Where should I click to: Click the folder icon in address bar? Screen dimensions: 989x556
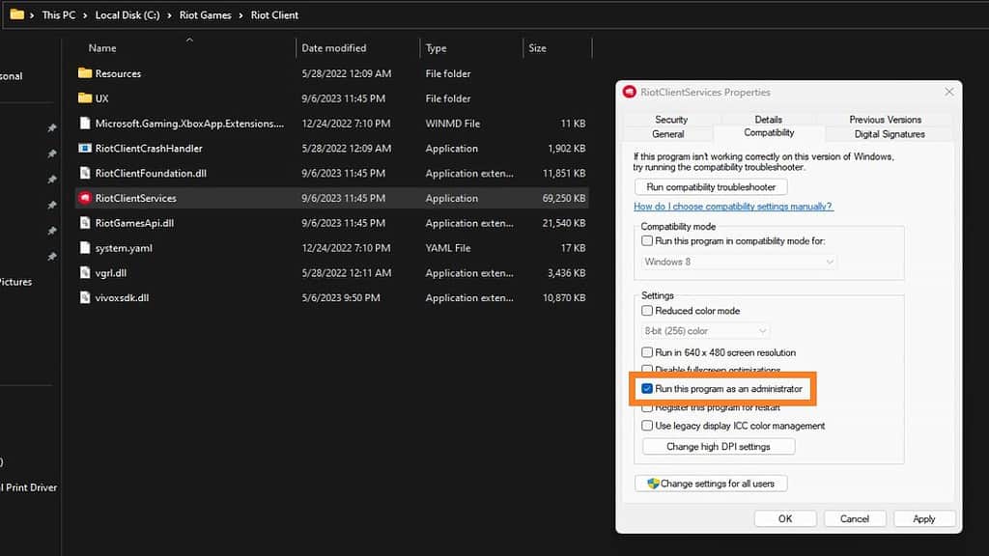coord(17,14)
